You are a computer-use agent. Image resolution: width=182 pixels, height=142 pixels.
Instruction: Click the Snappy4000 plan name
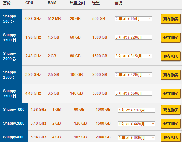(14, 137)
